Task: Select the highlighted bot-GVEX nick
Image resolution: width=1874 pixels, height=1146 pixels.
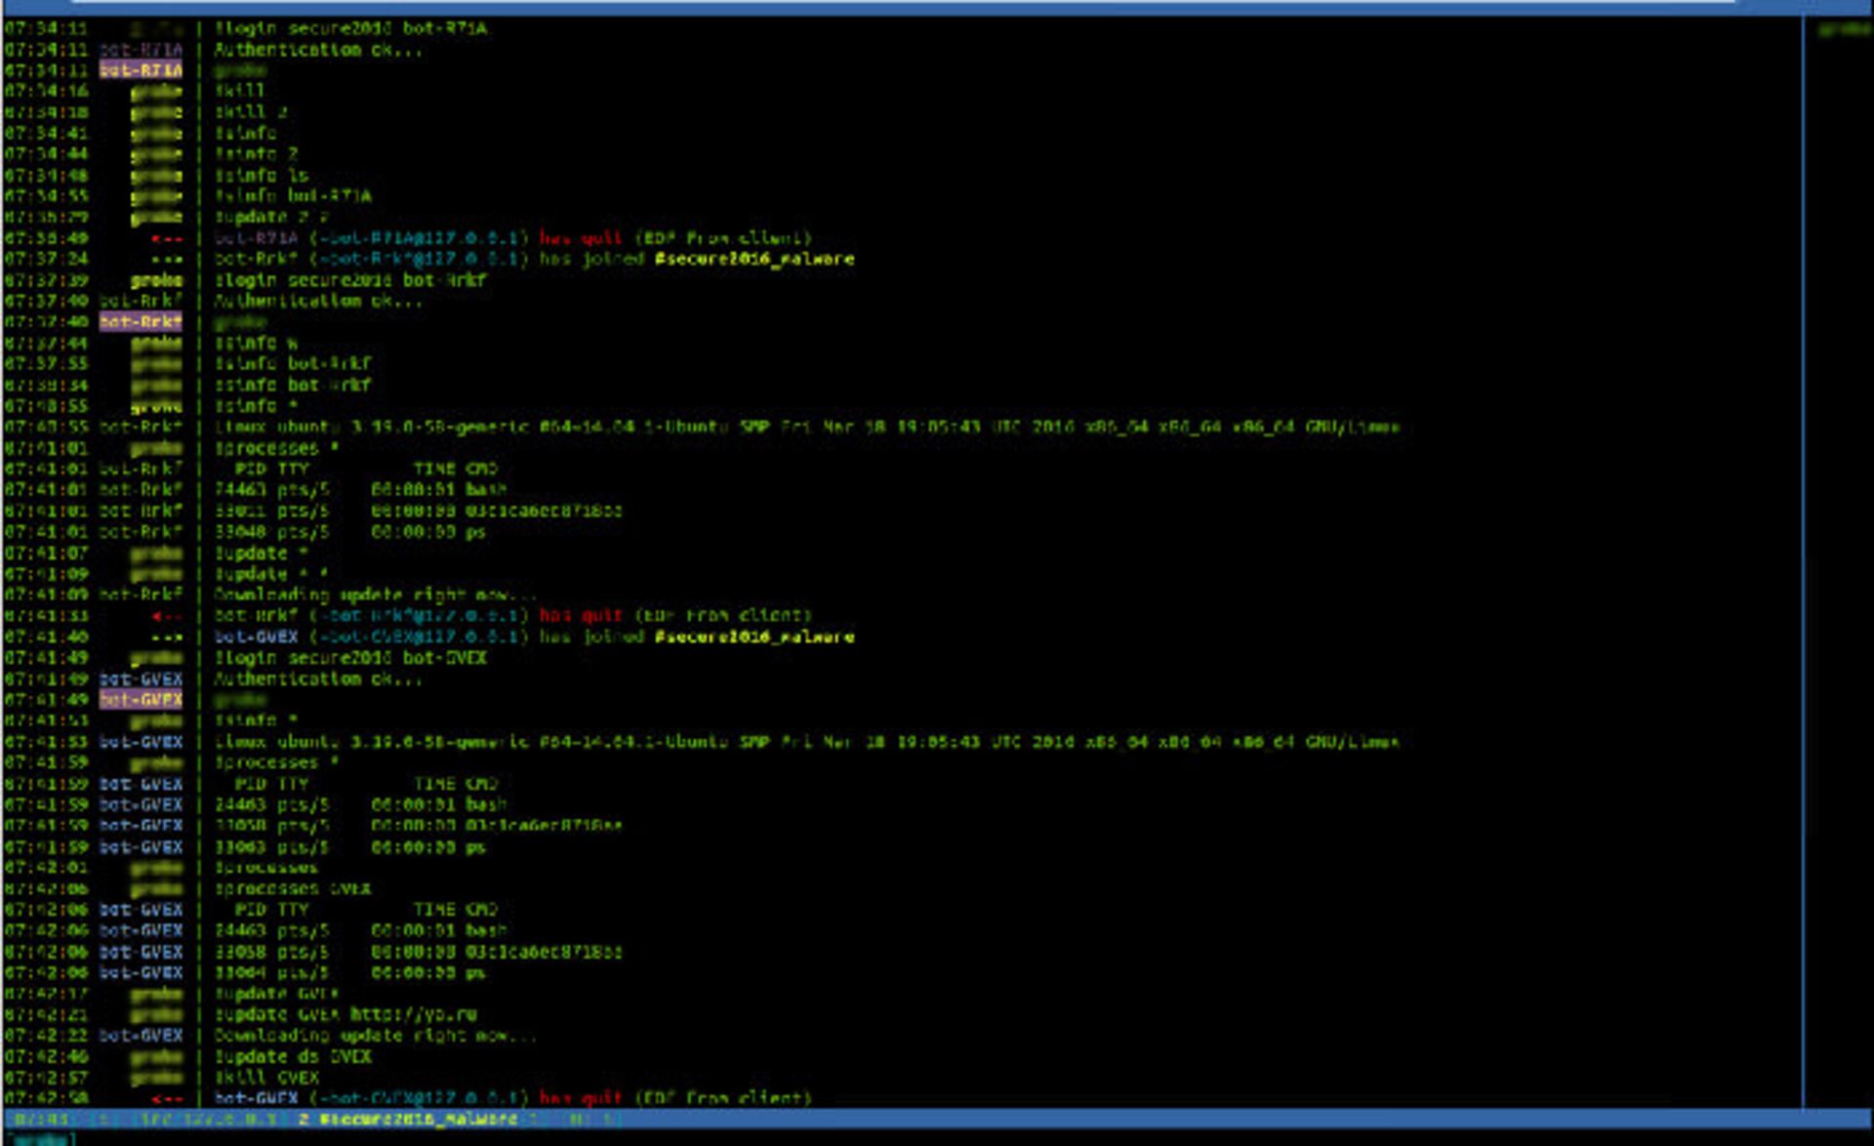Action: [x=141, y=700]
